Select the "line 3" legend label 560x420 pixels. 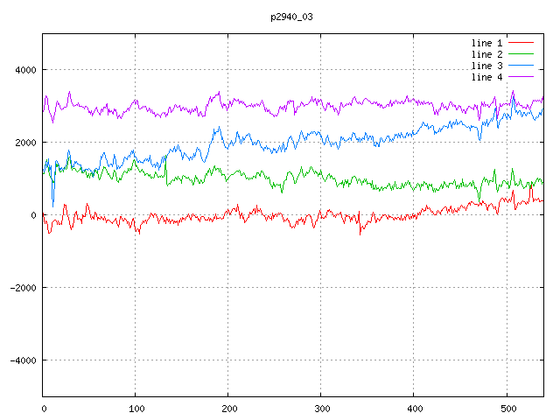487,66
